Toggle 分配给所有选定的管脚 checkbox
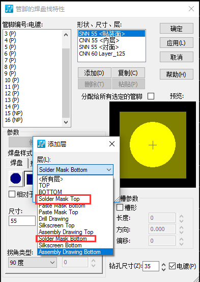Image resolution: width=200 pixels, height=282 pixels. (x=151, y=96)
